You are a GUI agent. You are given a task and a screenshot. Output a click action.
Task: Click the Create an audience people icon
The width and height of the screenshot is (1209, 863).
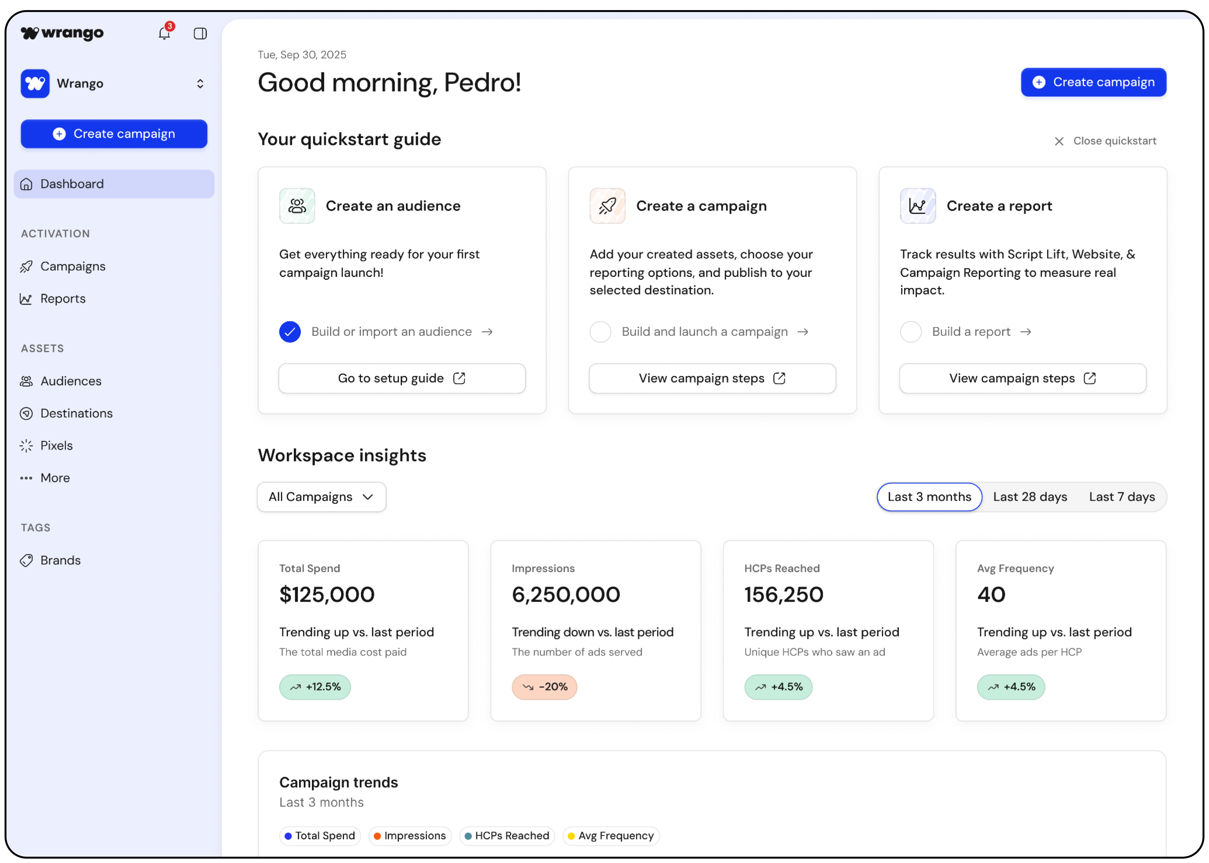[x=297, y=206]
